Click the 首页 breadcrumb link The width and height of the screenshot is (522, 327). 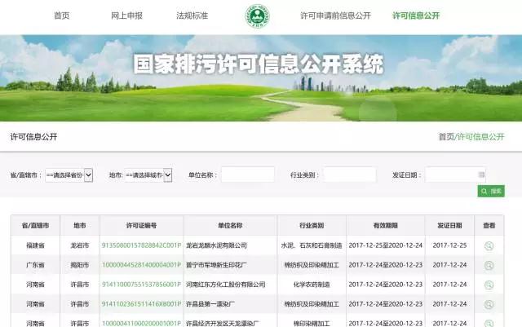point(446,136)
